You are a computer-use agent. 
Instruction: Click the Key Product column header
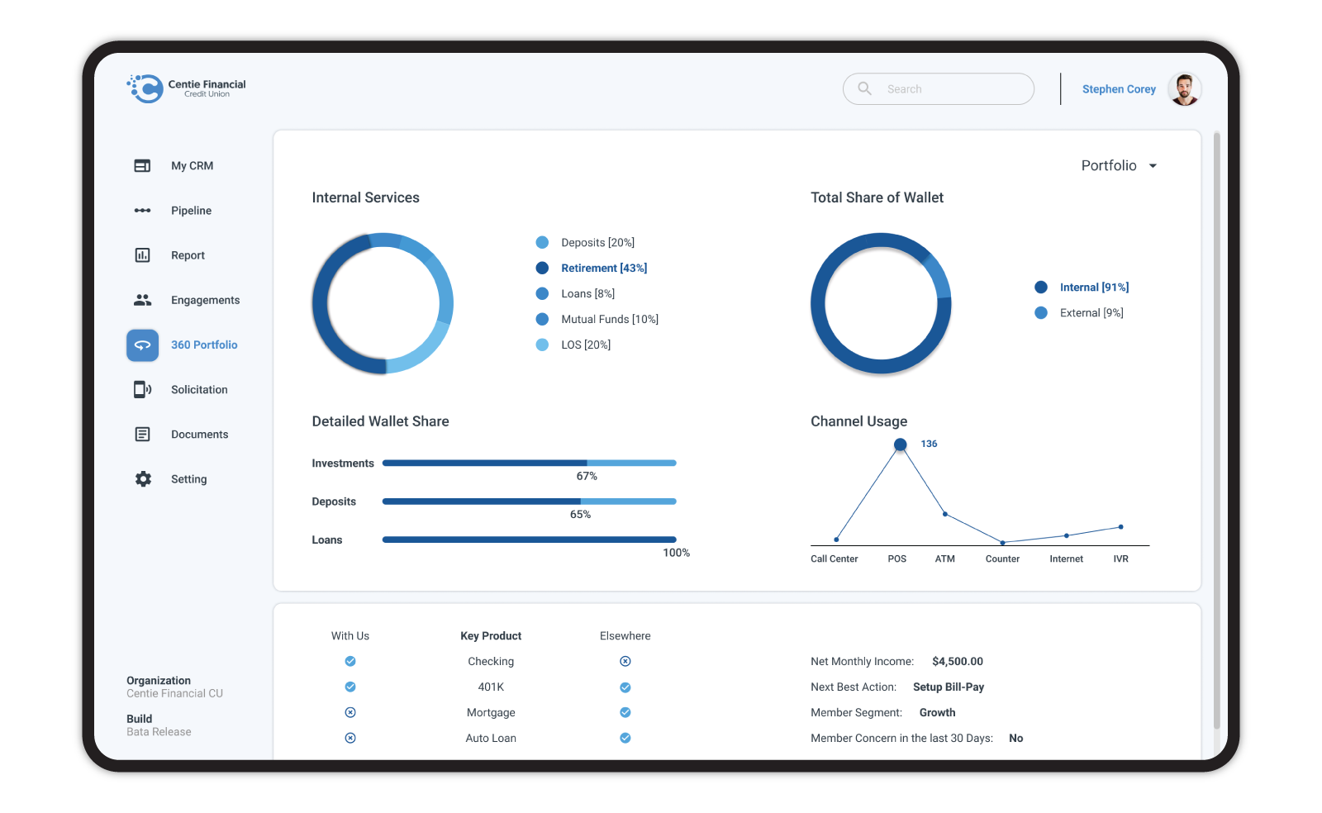coord(491,635)
